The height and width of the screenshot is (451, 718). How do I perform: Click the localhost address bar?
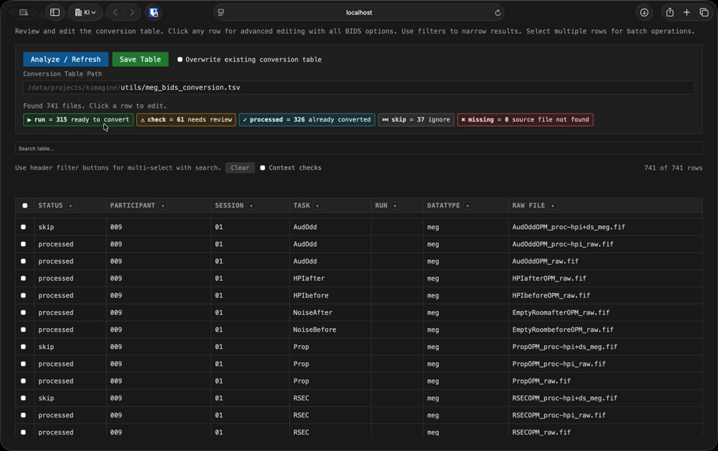tap(359, 12)
